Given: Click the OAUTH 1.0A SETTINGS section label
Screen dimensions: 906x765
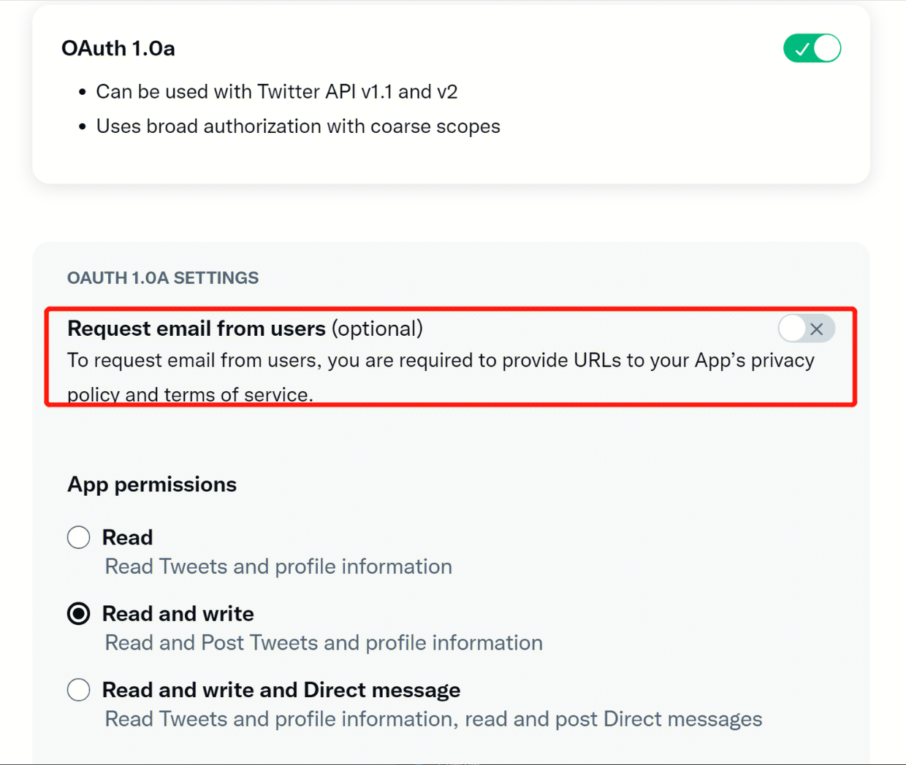Looking at the screenshot, I should coord(163,277).
